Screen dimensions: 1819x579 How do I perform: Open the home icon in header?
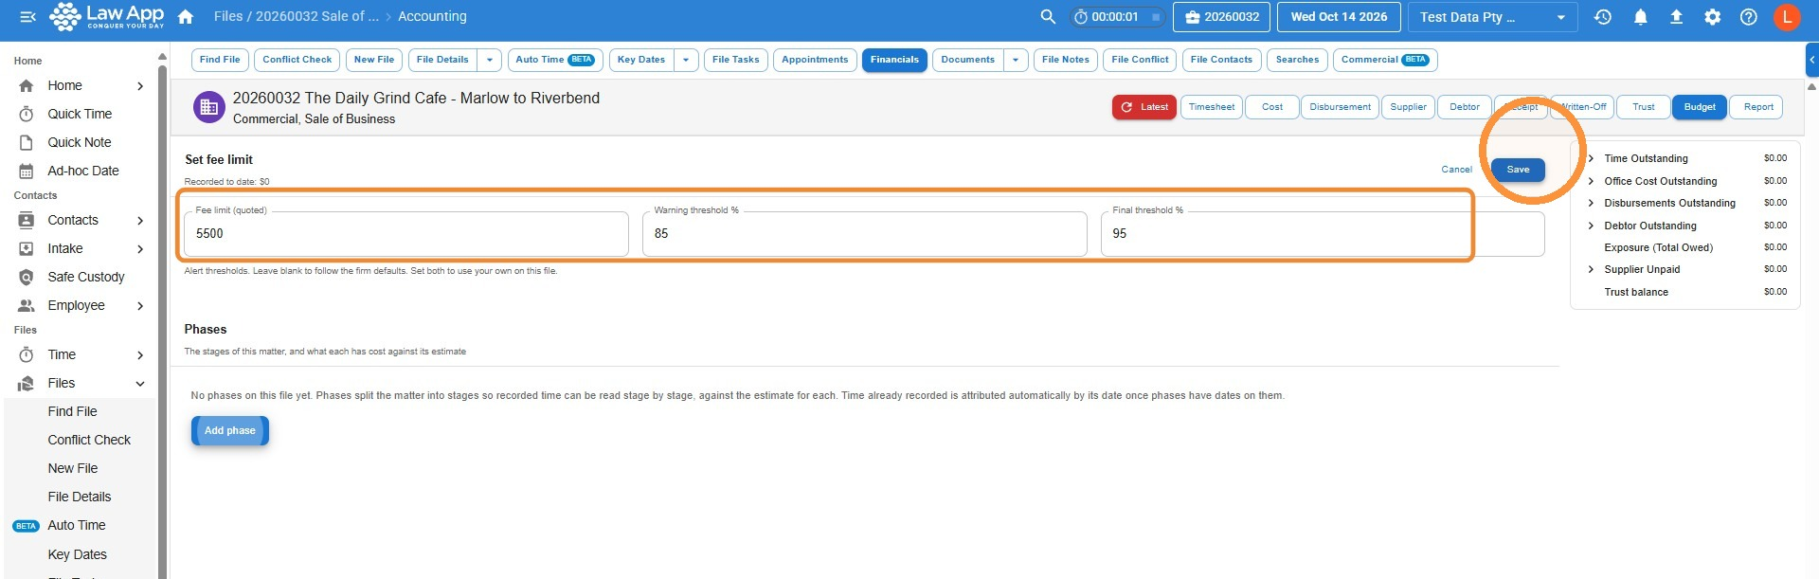pos(186,16)
